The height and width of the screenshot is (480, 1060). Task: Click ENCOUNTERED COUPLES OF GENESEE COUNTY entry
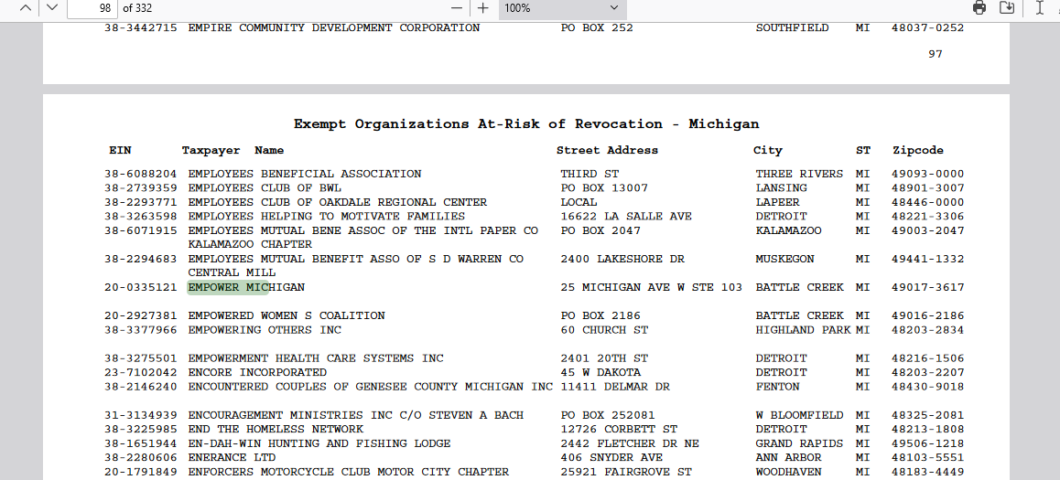click(x=371, y=387)
